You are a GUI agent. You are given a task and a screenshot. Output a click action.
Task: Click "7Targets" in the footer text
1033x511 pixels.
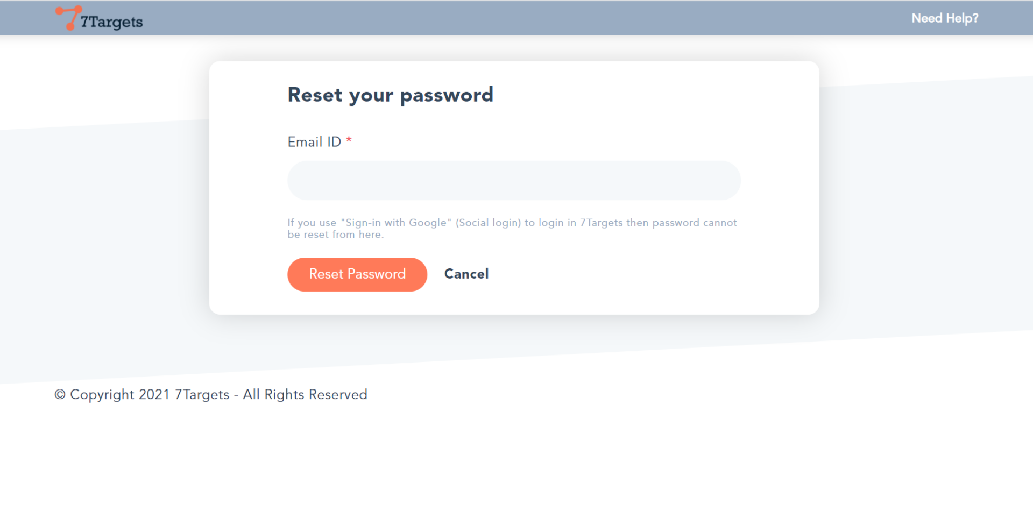click(202, 395)
